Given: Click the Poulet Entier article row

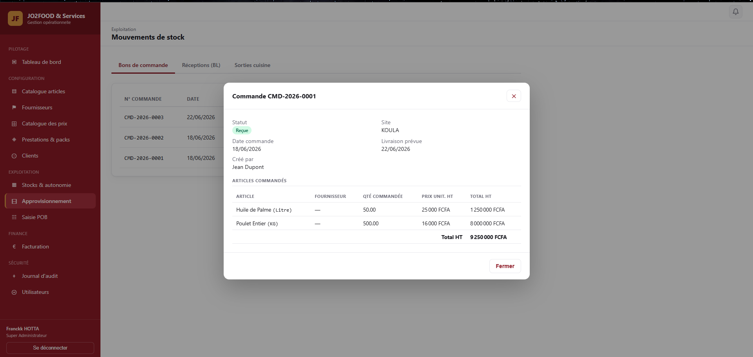Looking at the screenshot, I should pos(377,223).
